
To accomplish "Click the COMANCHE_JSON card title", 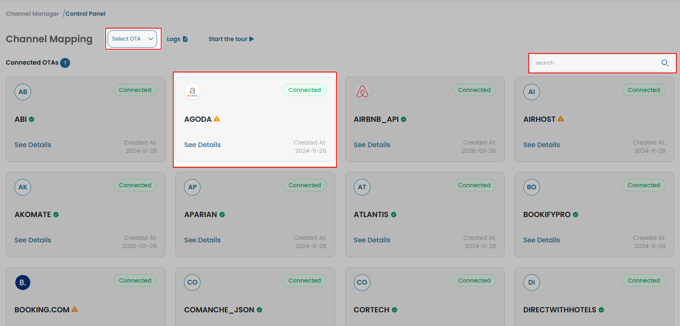I will pyautogui.click(x=219, y=310).
